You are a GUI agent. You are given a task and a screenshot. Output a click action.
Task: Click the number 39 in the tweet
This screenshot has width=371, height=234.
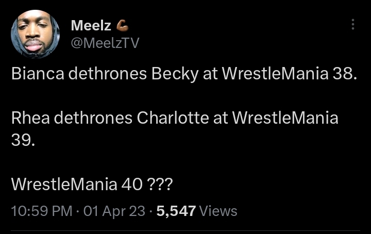coord(23,140)
